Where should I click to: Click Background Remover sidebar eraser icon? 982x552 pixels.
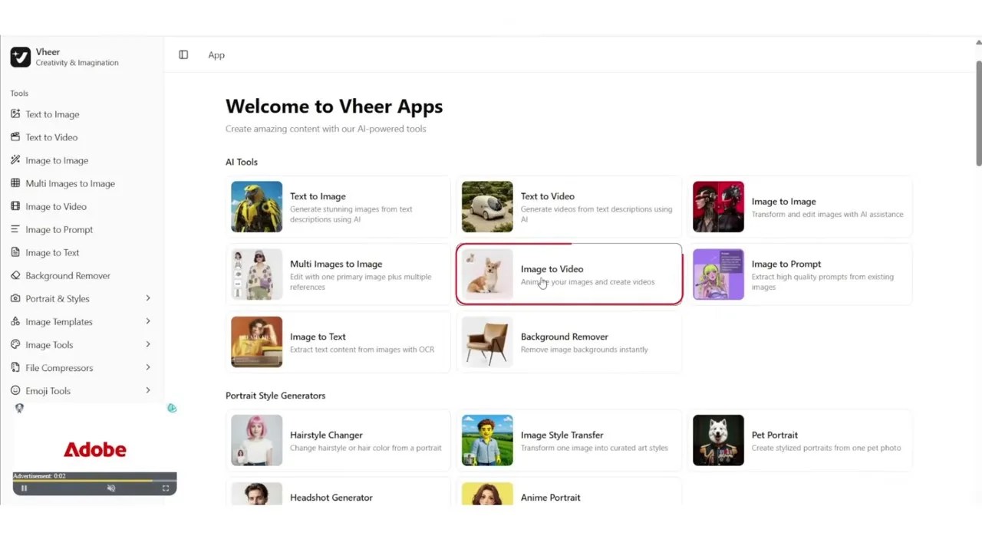point(15,275)
